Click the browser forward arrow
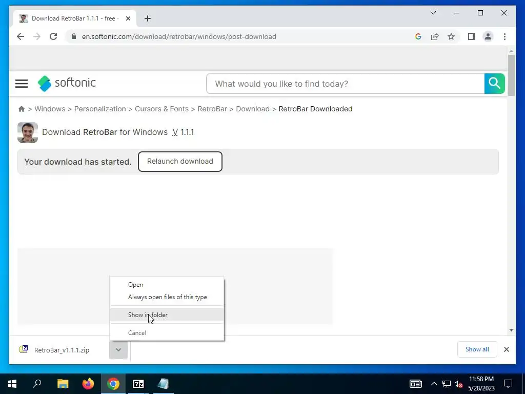This screenshot has width=525, height=394. pyautogui.click(x=36, y=36)
